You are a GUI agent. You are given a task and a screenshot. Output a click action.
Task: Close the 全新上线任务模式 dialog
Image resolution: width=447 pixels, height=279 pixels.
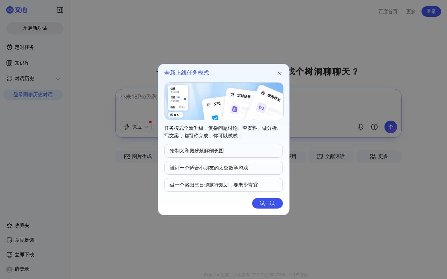coord(280,74)
